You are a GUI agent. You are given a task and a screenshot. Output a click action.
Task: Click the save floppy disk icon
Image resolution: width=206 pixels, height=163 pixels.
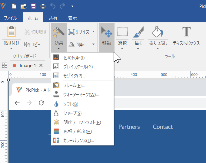click(33, 6)
